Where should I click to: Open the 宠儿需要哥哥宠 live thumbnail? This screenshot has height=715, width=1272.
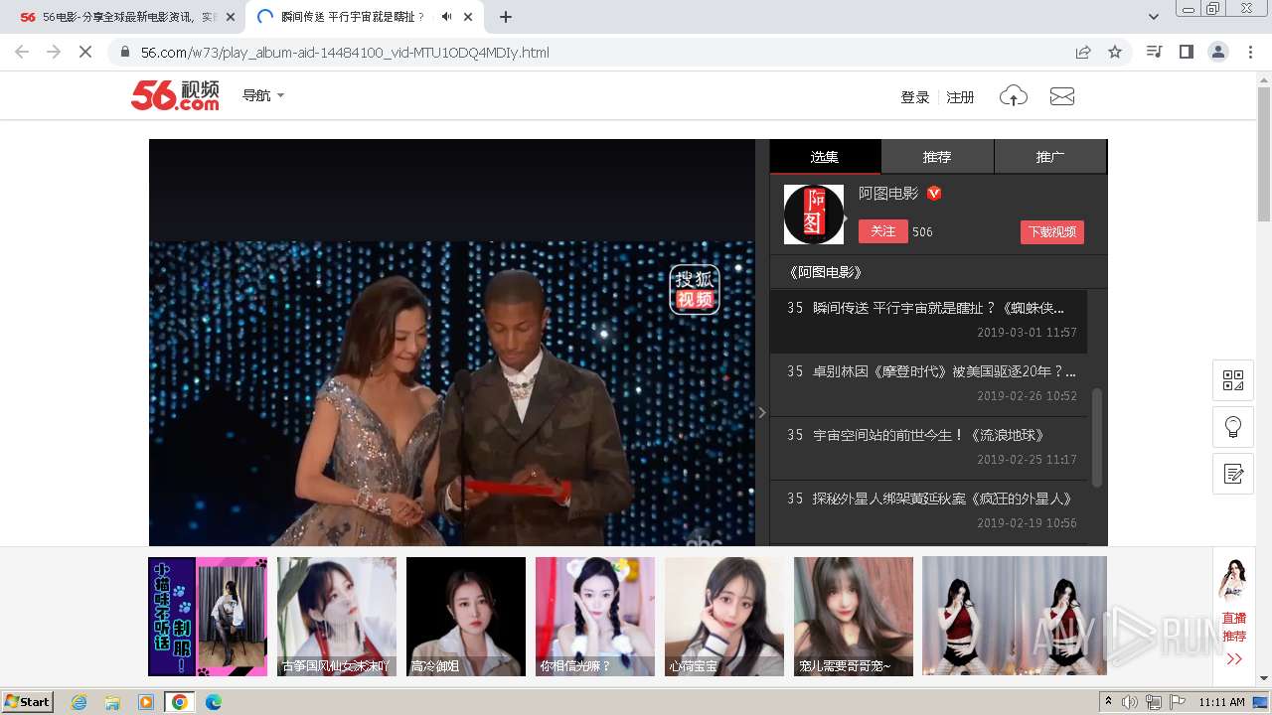(854, 617)
